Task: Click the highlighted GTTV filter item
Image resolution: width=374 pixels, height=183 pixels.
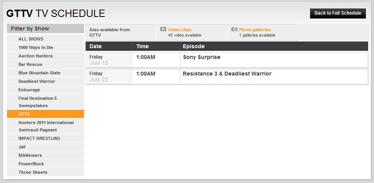Action: point(24,114)
